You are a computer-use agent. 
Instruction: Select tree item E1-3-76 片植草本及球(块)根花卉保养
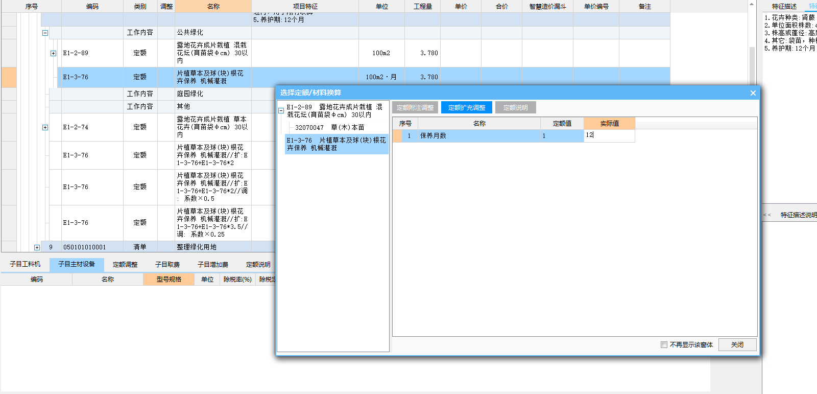(x=337, y=144)
